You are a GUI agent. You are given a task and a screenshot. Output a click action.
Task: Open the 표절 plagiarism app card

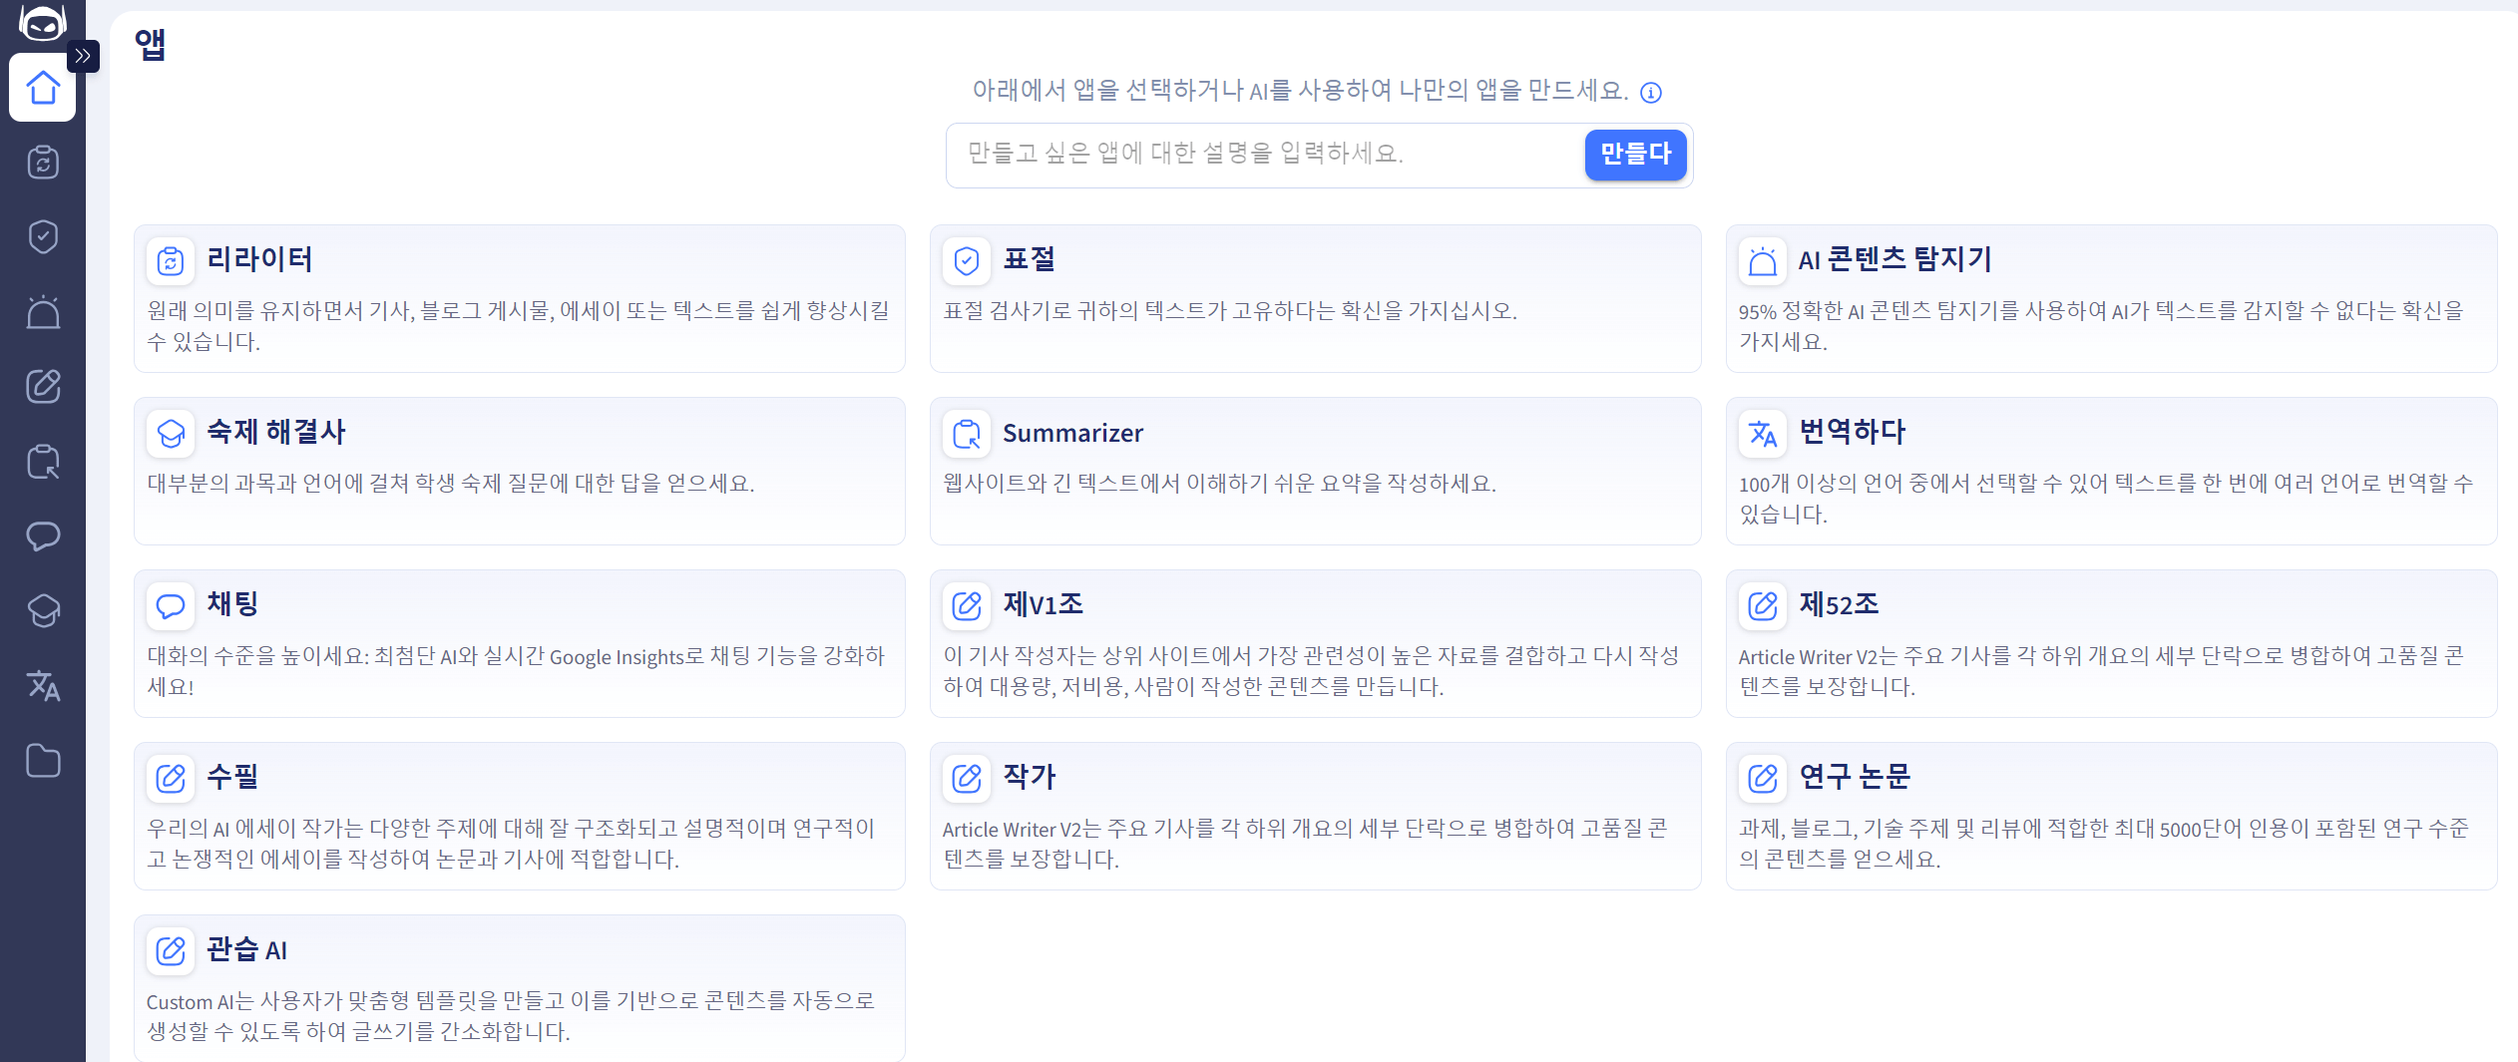point(1316,298)
